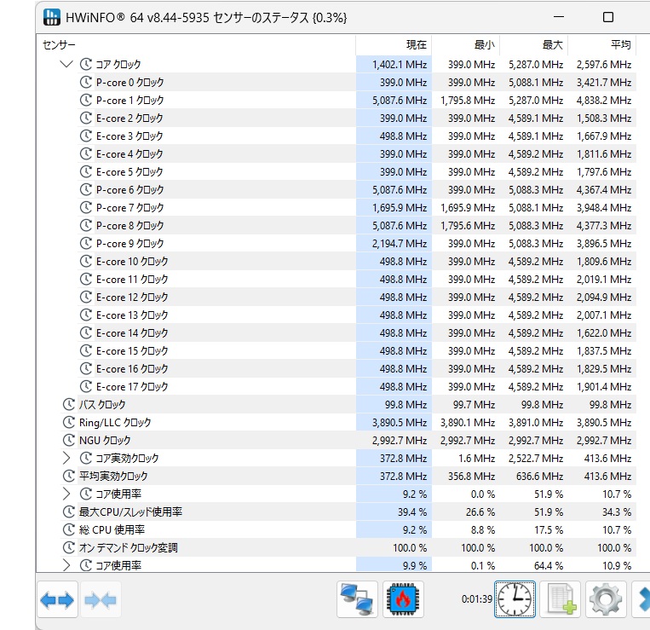The height and width of the screenshot is (630, 650).
Task: Click the 平均 column header
Action: click(601, 45)
